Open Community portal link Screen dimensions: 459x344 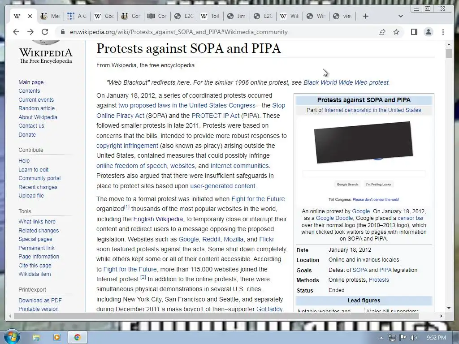point(39,178)
